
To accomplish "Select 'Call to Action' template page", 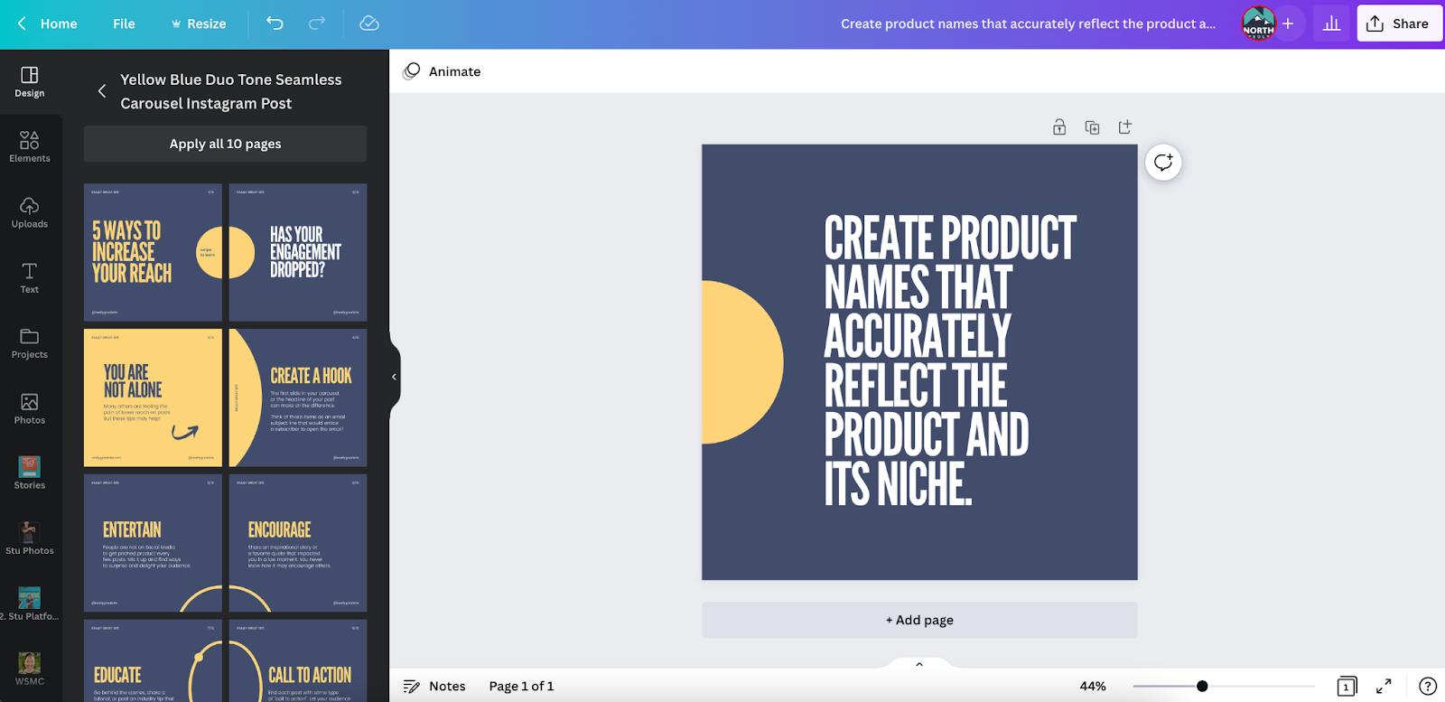I will 298,660.
